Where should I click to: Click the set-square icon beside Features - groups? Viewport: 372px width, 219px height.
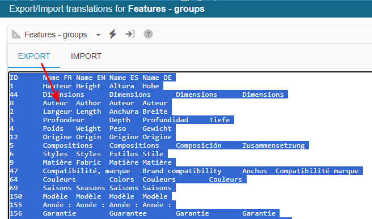point(16,35)
